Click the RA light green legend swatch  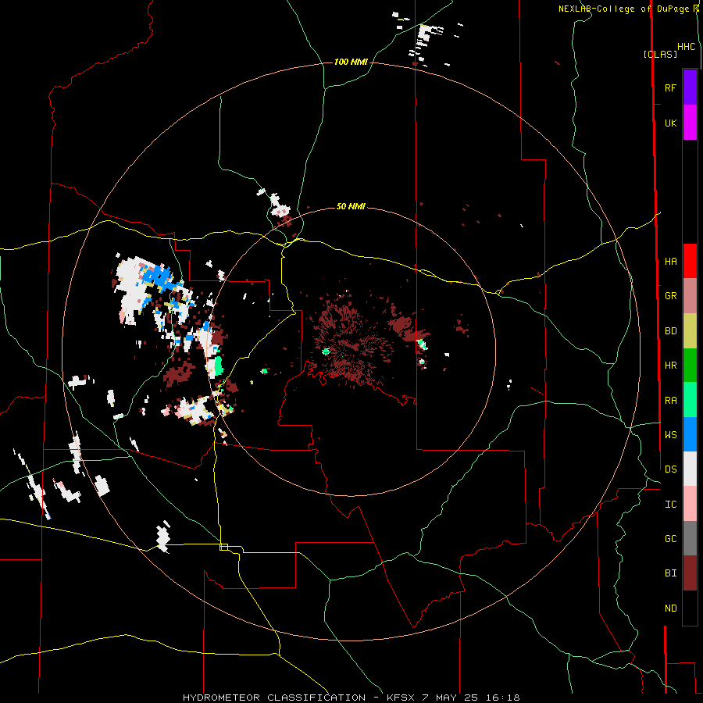click(690, 400)
